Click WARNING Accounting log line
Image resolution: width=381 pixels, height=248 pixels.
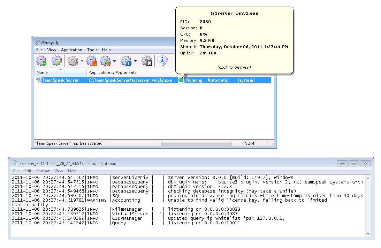pyautogui.click(x=169, y=202)
